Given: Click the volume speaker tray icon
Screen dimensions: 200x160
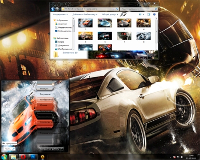Looking at the screenshot, I should [182, 157].
